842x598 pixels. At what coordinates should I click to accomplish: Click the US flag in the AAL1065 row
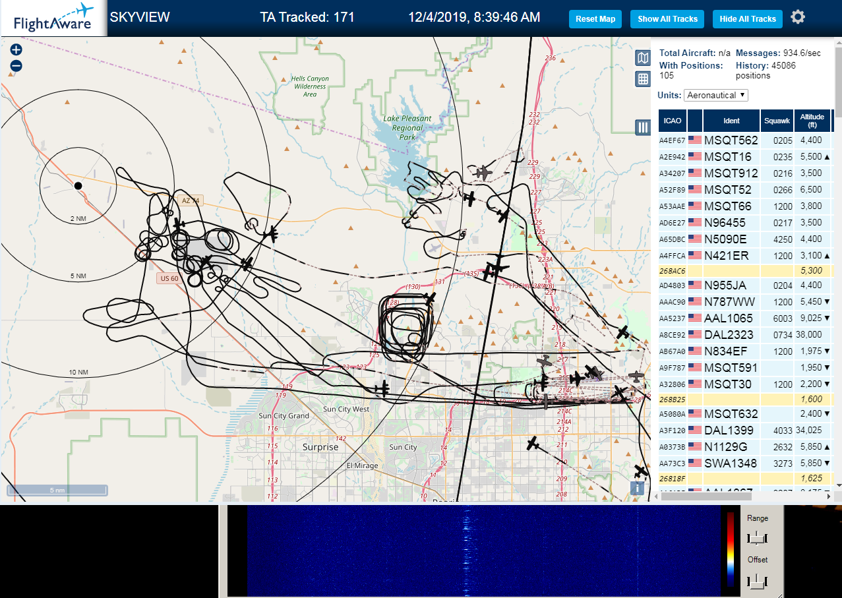pos(695,318)
